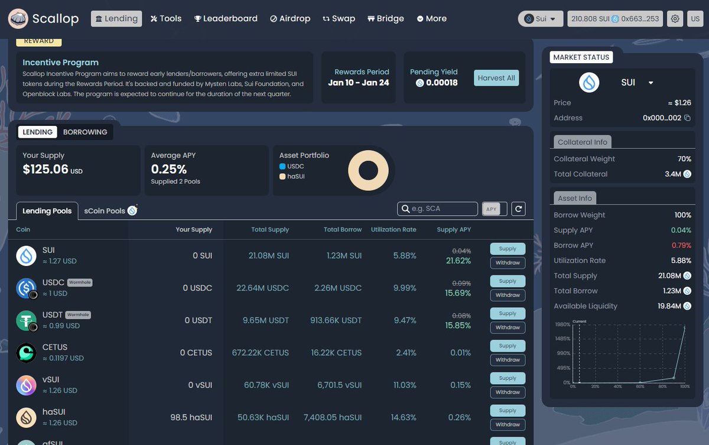709x445 pixels.
Task: Withdraw from the USDC pool
Action: [508, 295]
